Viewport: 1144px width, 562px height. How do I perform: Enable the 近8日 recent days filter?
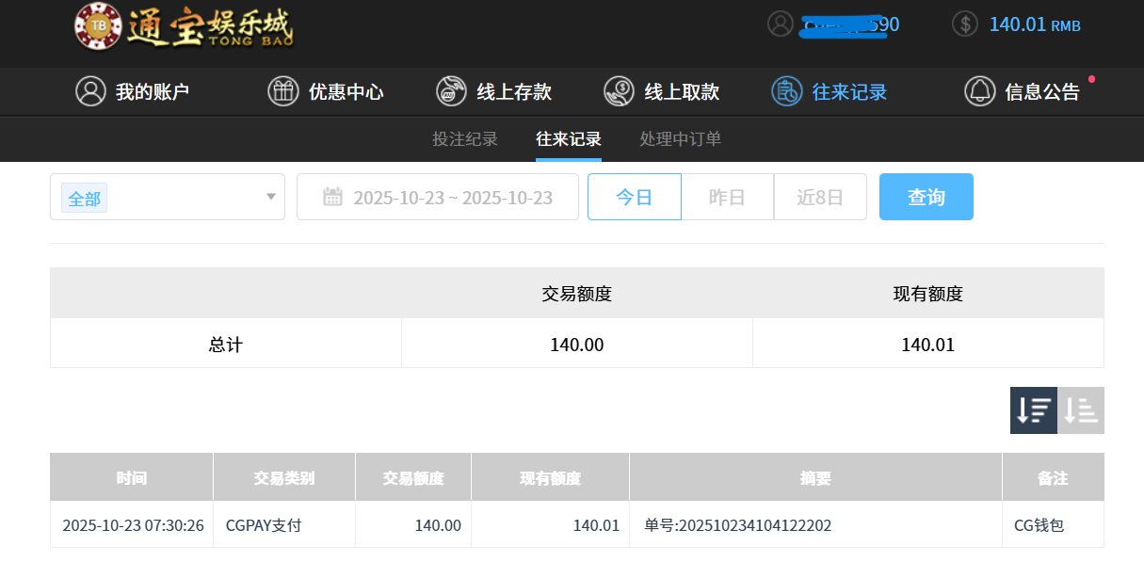pos(819,197)
